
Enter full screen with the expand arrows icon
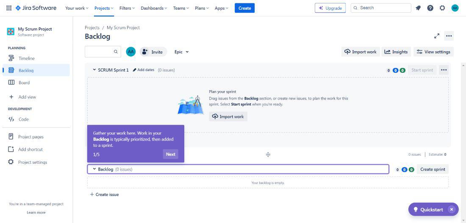(437, 36)
